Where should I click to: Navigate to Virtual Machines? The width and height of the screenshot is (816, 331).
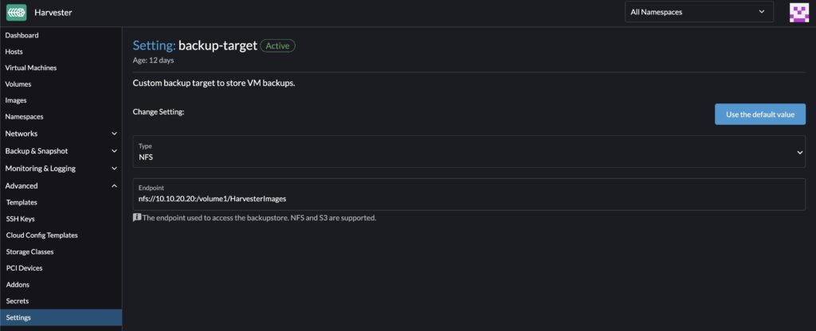click(31, 68)
